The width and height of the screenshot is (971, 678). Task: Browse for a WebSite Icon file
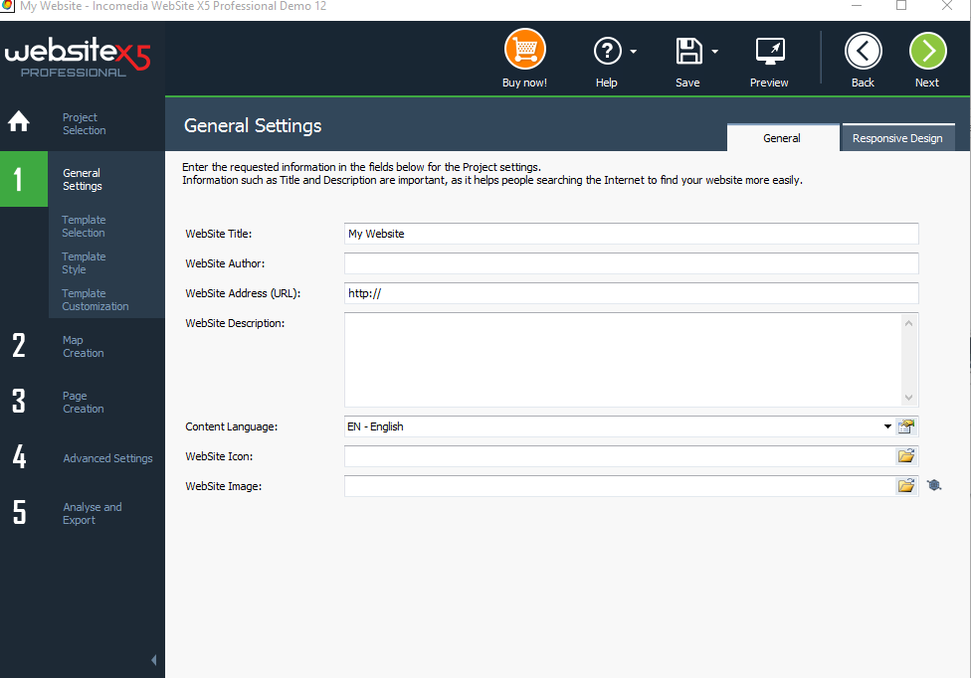click(x=906, y=456)
